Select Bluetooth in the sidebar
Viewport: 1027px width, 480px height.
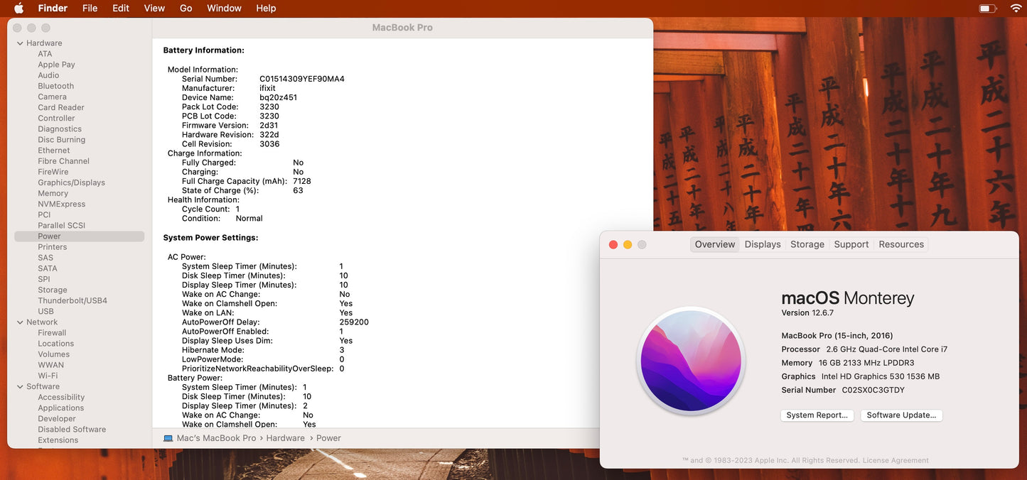[x=55, y=86]
